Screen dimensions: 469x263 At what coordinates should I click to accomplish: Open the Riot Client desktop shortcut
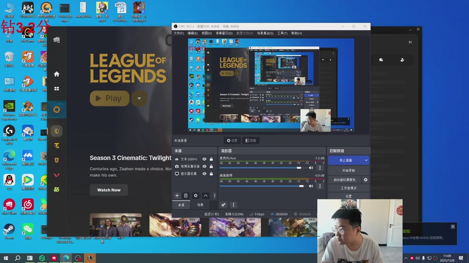(9, 207)
